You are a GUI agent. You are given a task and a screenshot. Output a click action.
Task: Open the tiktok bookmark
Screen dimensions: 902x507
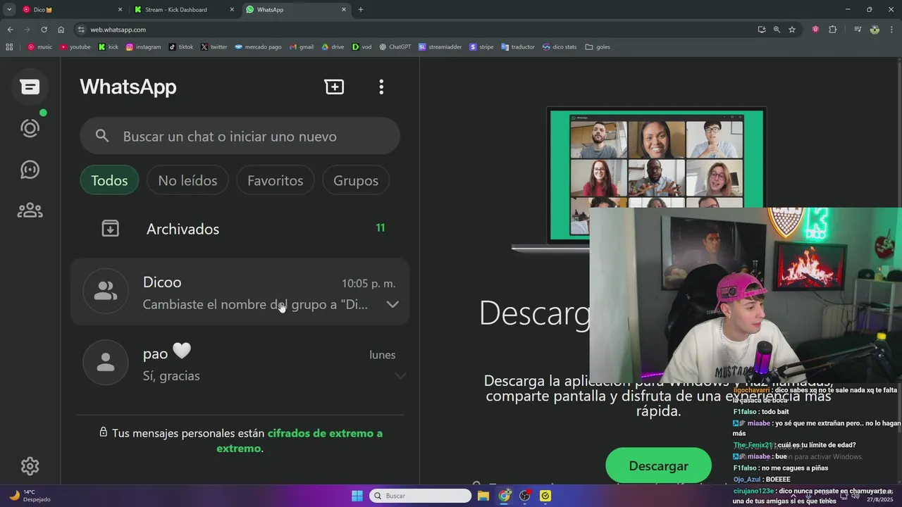(181, 47)
